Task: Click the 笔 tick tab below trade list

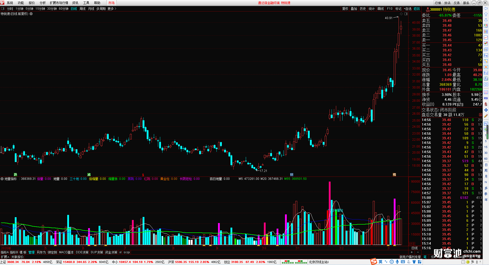Action: pos(425,257)
